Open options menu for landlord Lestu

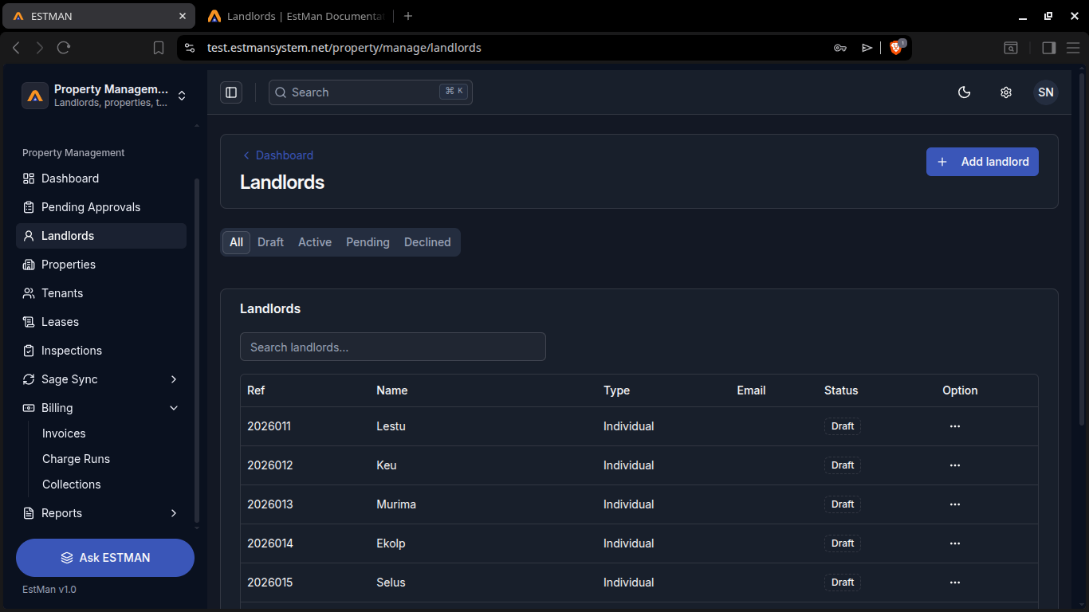[x=955, y=426]
